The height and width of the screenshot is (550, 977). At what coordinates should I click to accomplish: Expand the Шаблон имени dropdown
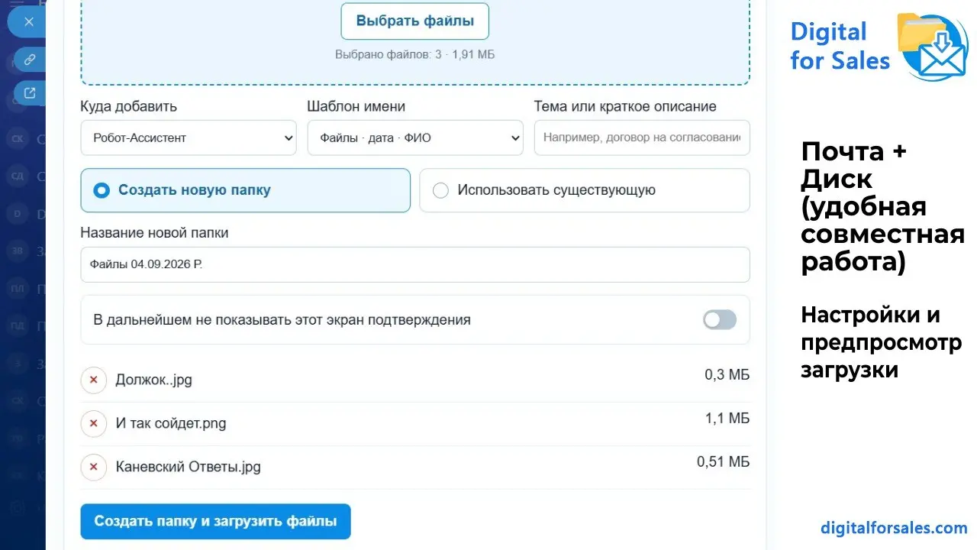415,137
